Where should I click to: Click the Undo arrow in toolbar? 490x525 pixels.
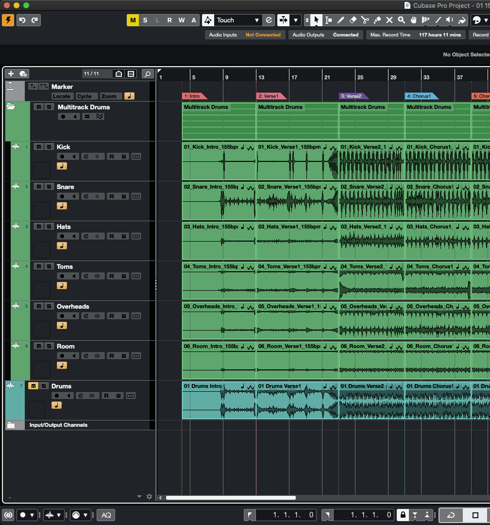[x=22, y=20]
